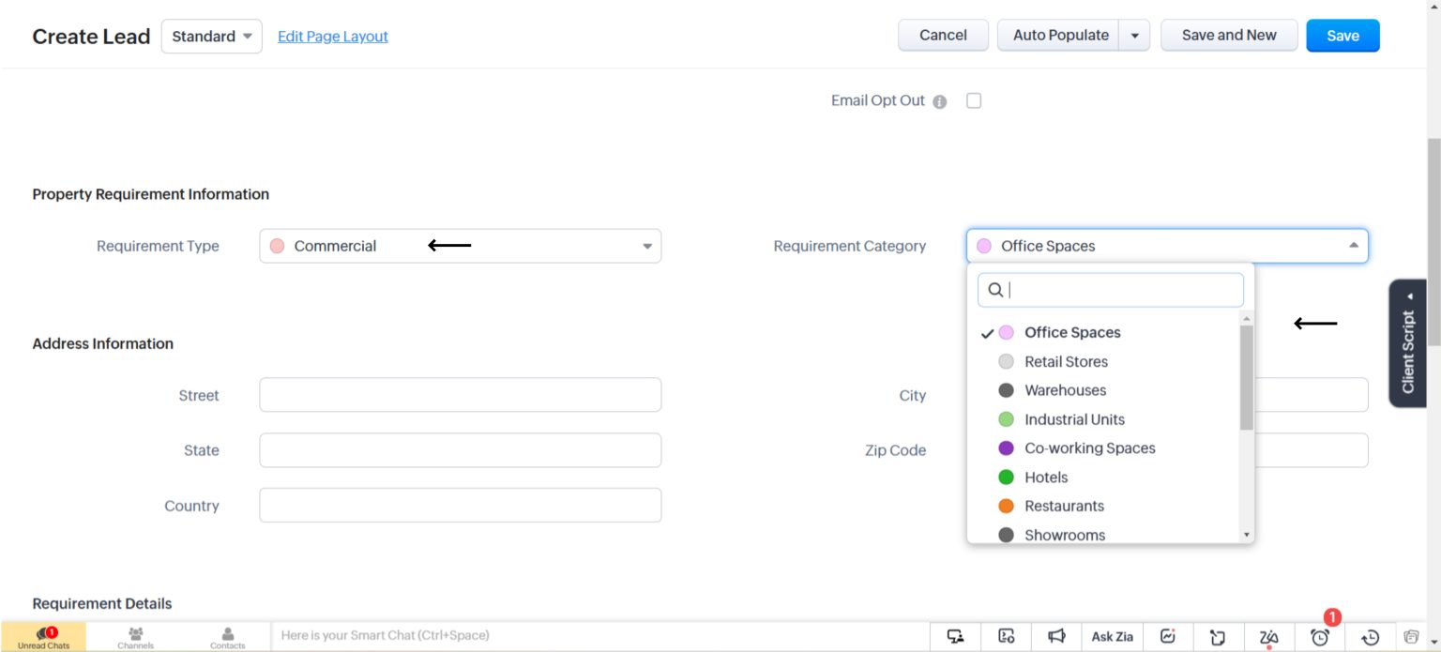
Task: Launch Zia assistant from the Zia icon
Action: [x=1268, y=636]
